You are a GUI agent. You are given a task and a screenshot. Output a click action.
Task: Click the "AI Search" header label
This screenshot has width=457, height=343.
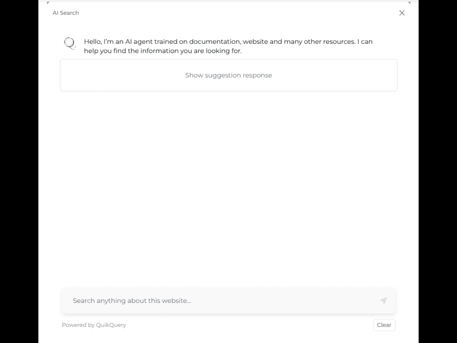pyautogui.click(x=66, y=13)
